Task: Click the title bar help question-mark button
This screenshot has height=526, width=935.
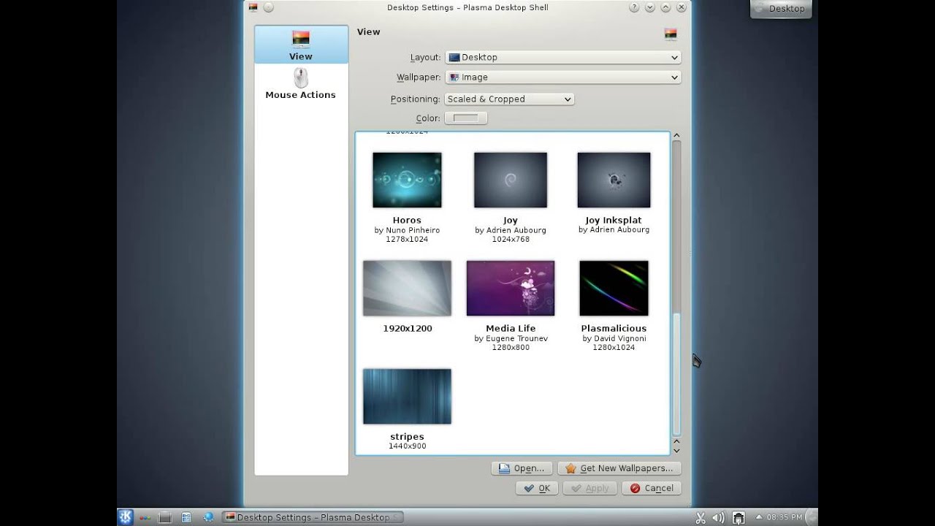Action: pos(634,7)
